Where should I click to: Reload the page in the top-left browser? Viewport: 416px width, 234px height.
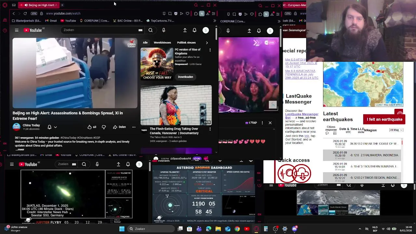click(x=25, y=13)
